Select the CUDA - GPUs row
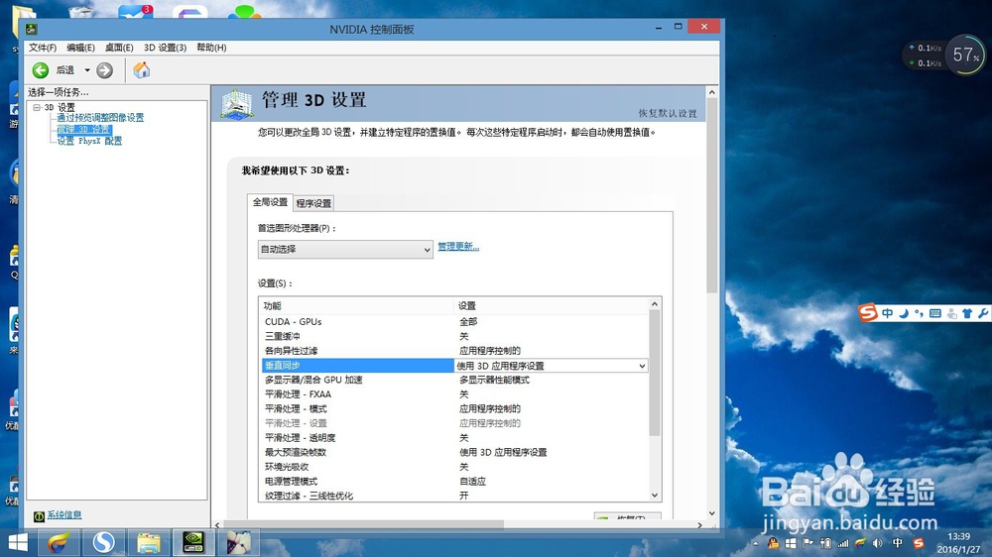The height and width of the screenshot is (557, 992). 455,322
